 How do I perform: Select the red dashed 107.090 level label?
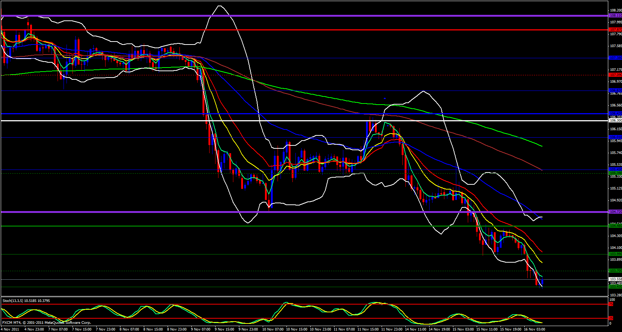[615, 75]
